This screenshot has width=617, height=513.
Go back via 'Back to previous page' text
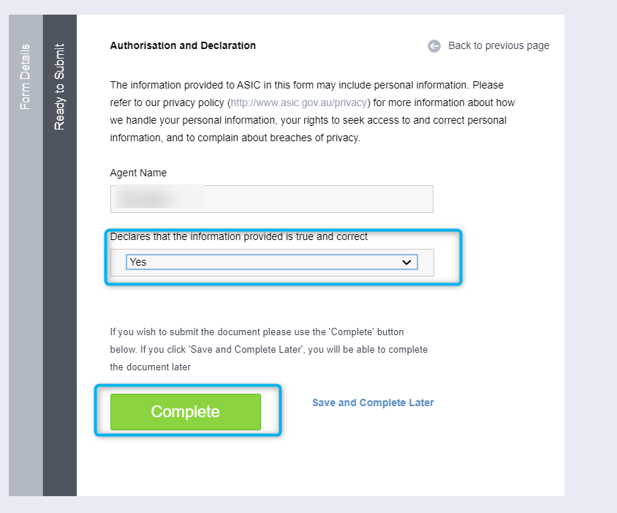pos(499,45)
